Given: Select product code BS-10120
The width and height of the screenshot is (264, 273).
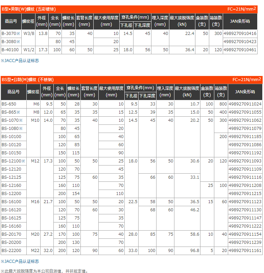Looking at the screenshot, I should [x=11, y=145].
